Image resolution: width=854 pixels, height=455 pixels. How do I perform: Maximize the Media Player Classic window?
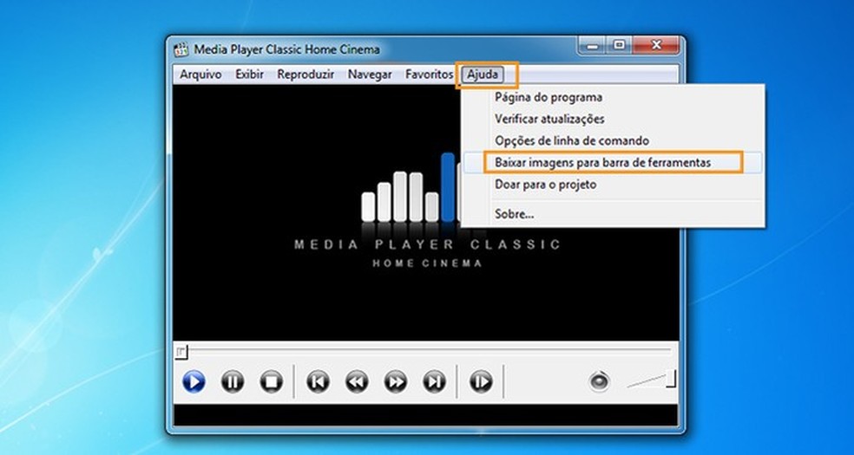[x=620, y=46]
